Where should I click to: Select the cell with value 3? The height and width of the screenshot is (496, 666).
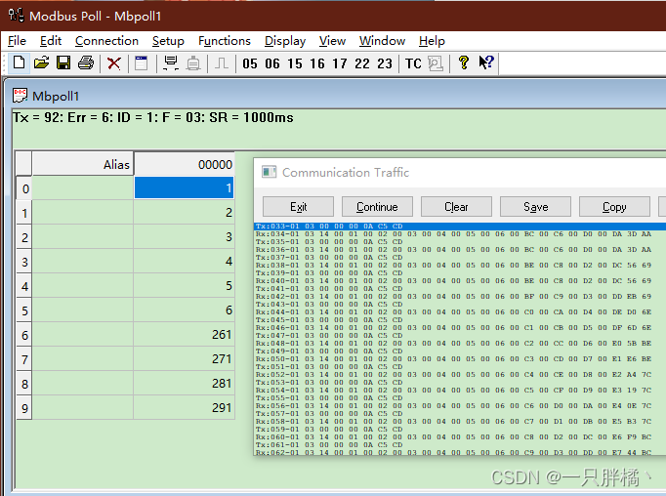point(184,236)
